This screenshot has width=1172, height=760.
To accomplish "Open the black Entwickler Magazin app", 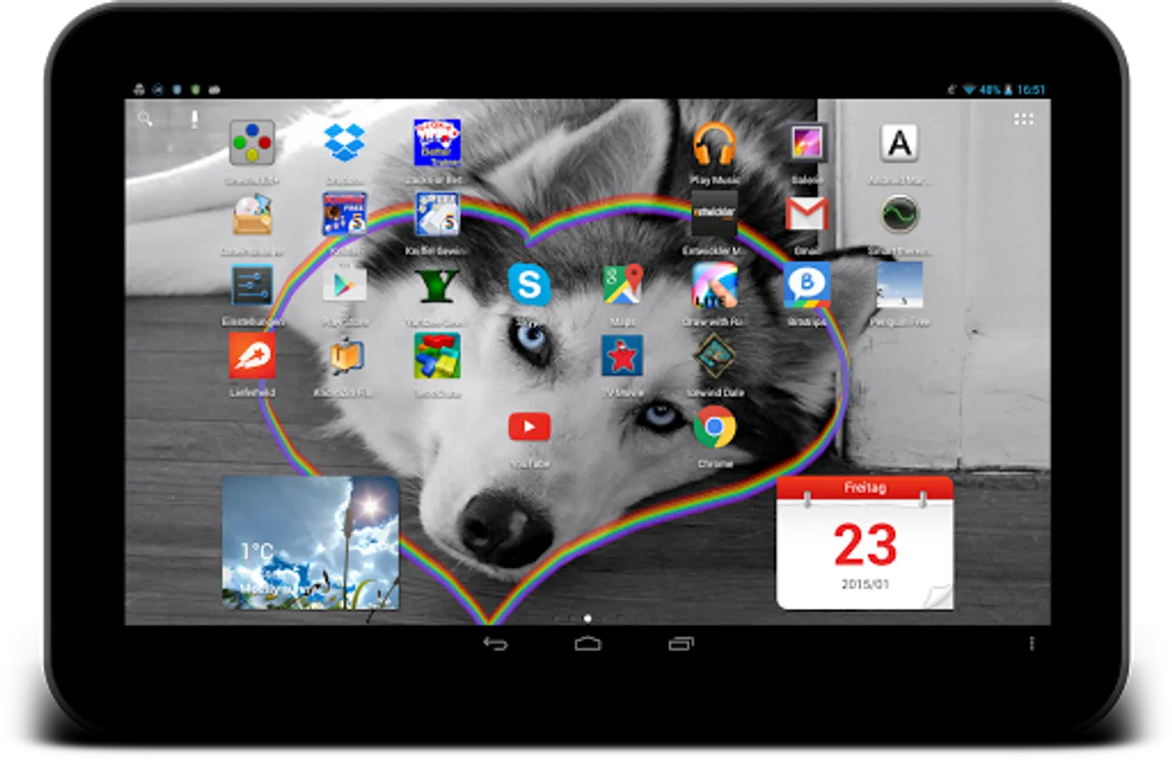I will [x=714, y=214].
